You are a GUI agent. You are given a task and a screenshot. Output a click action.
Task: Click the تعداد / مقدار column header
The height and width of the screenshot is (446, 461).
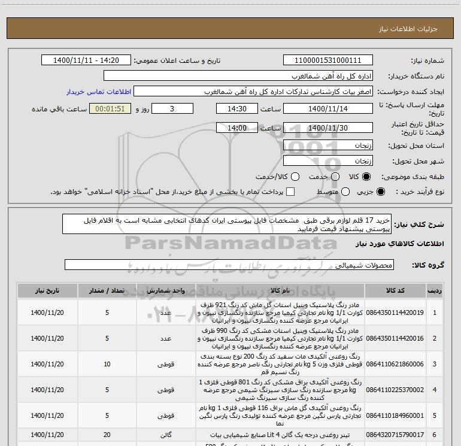[107, 290]
